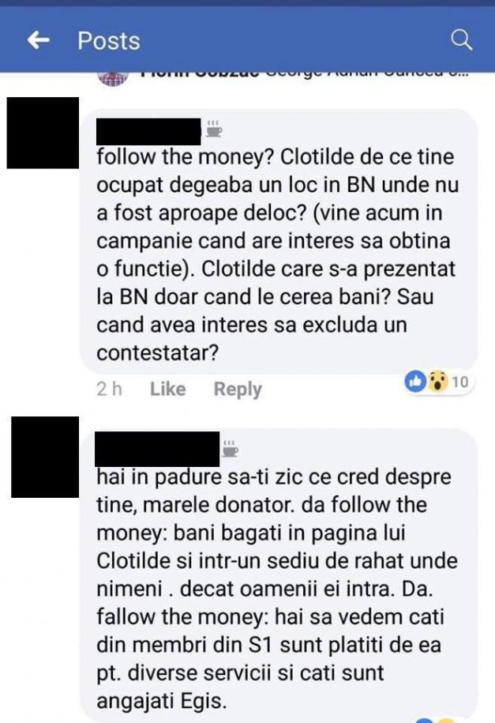Click the first commenter's redacted name
Image resolution: width=495 pixels, height=723 pixels.
(148, 131)
